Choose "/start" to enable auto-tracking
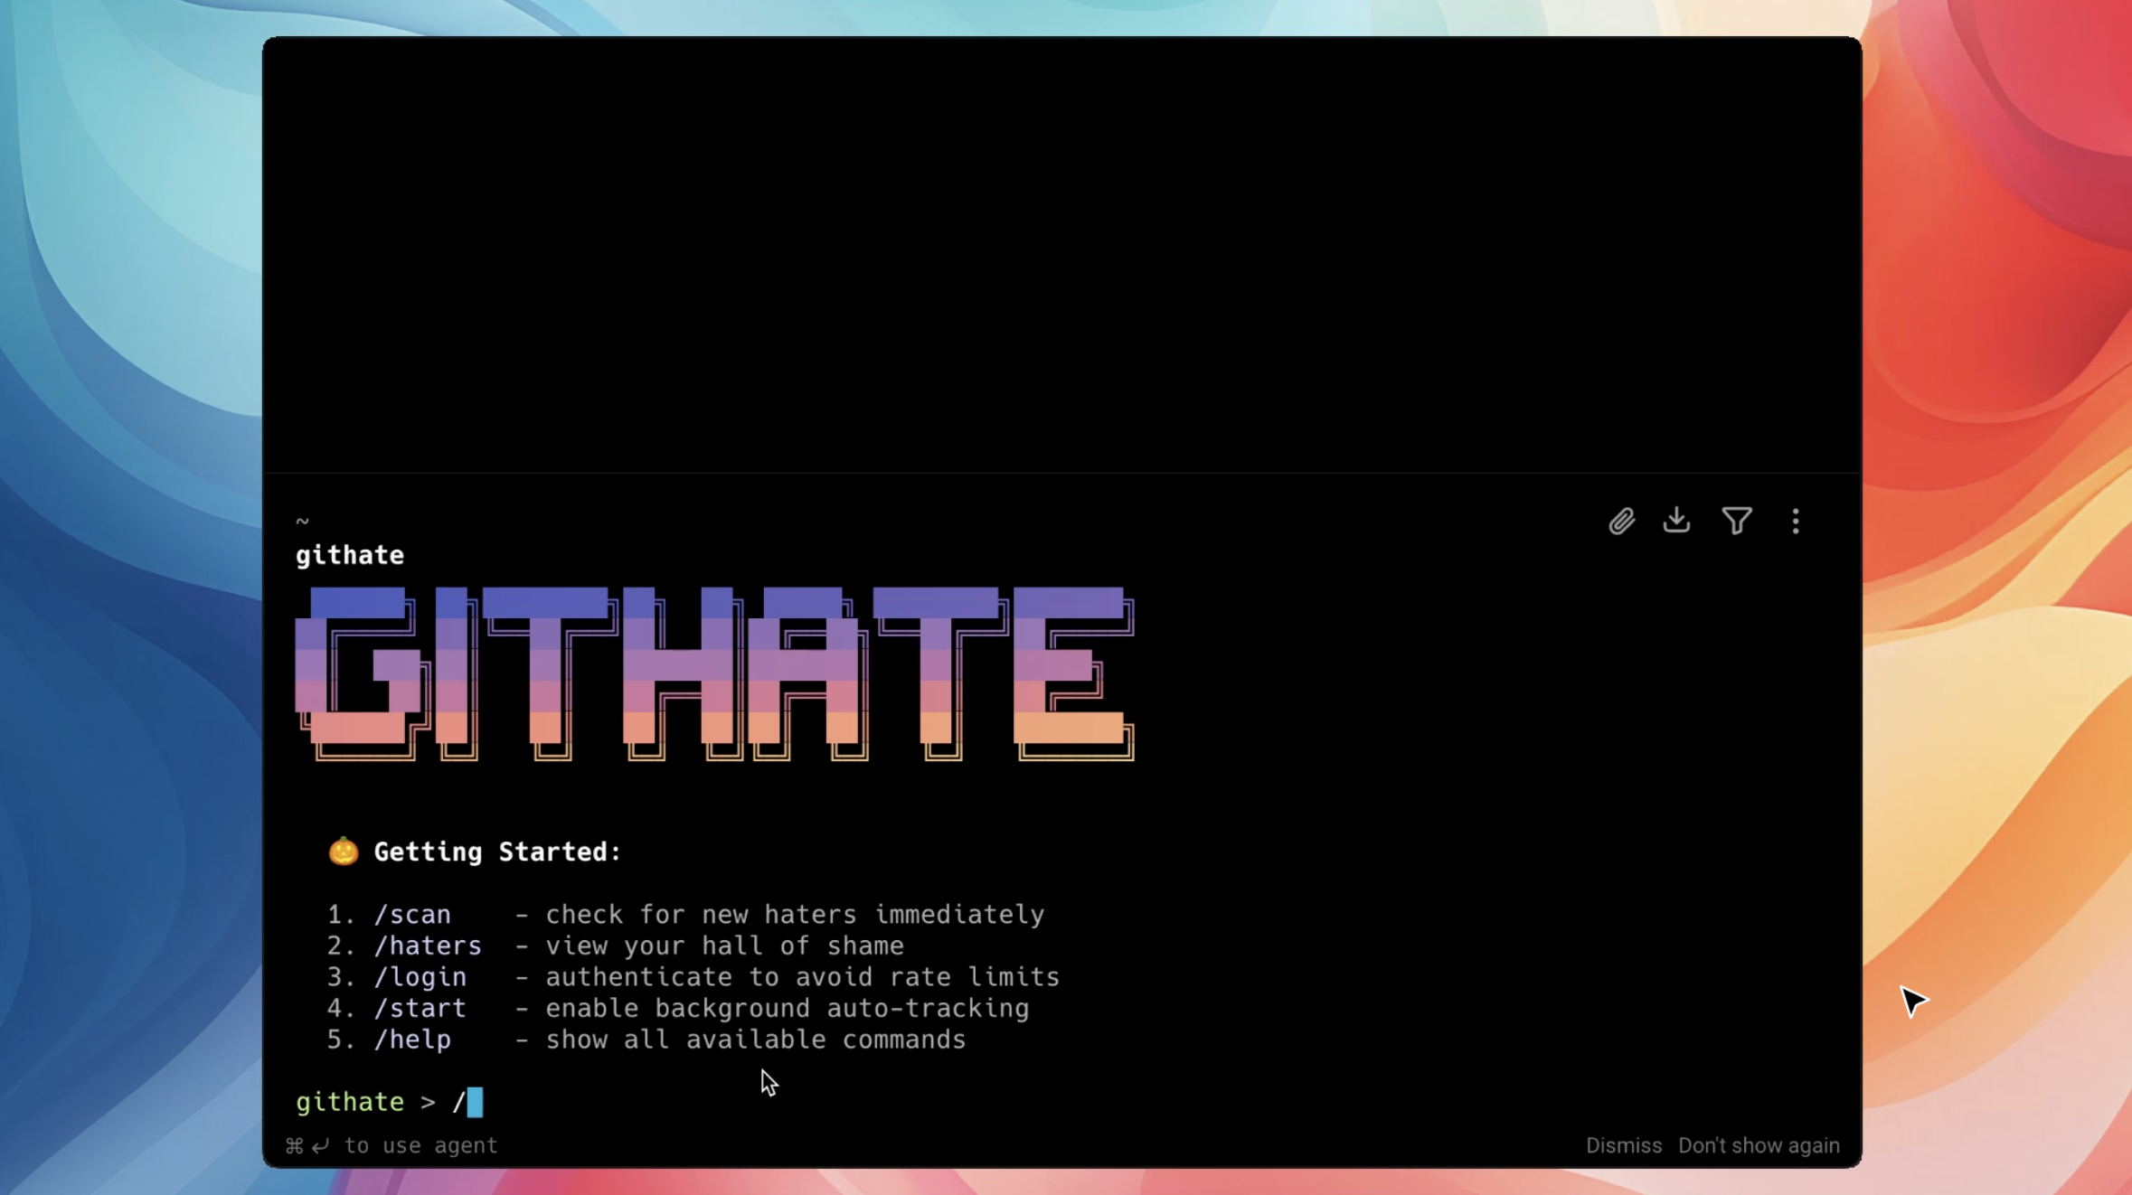The image size is (2132, 1195). [421, 1008]
